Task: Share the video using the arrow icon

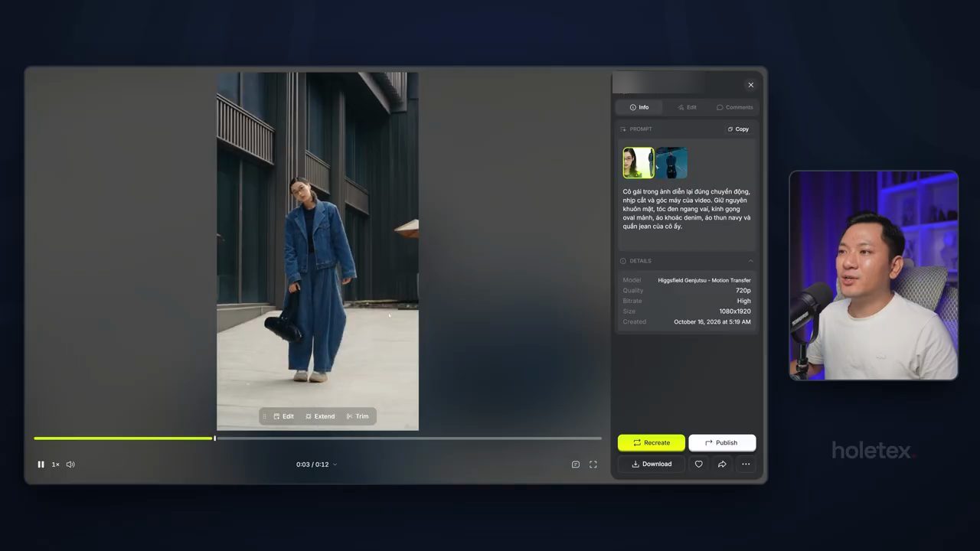Action: (x=722, y=464)
